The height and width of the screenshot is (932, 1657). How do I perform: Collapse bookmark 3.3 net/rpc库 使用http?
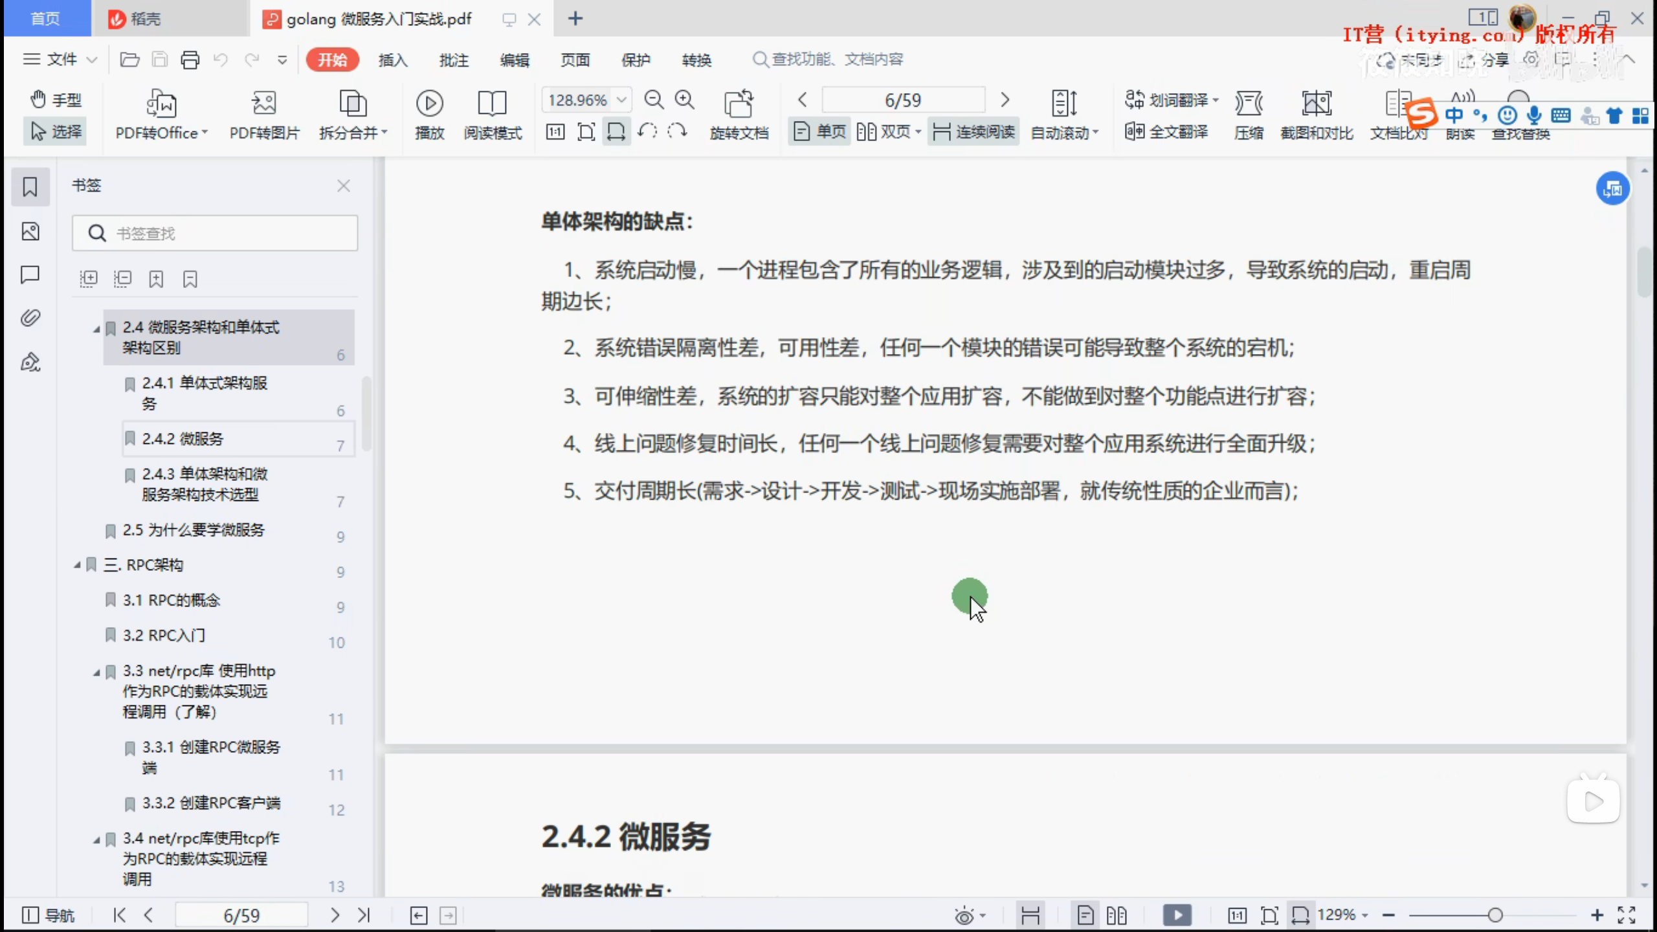click(x=96, y=673)
